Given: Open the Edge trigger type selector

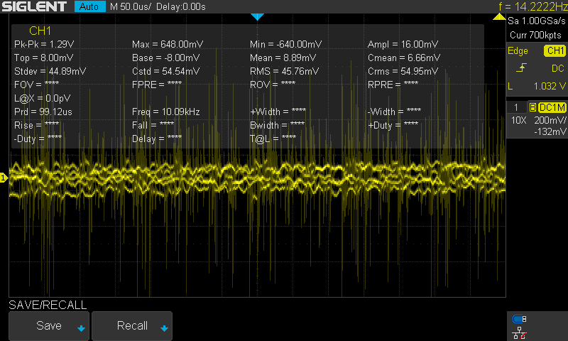Looking at the screenshot, I should coord(518,51).
